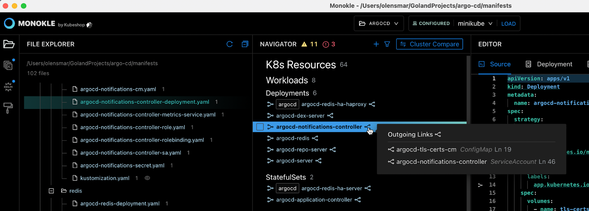Click incoming links icon of argocd-redis-ha-haproxy
589x211 pixels.
(270, 104)
